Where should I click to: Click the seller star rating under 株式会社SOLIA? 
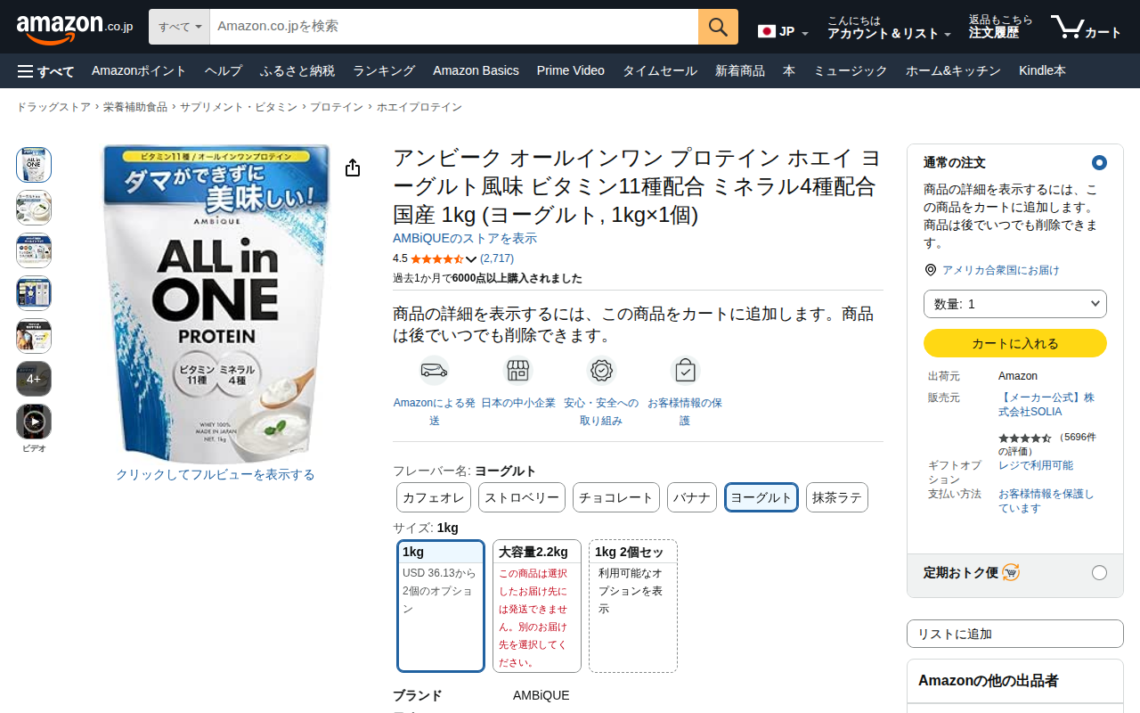pyautogui.click(x=1024, y=438)
